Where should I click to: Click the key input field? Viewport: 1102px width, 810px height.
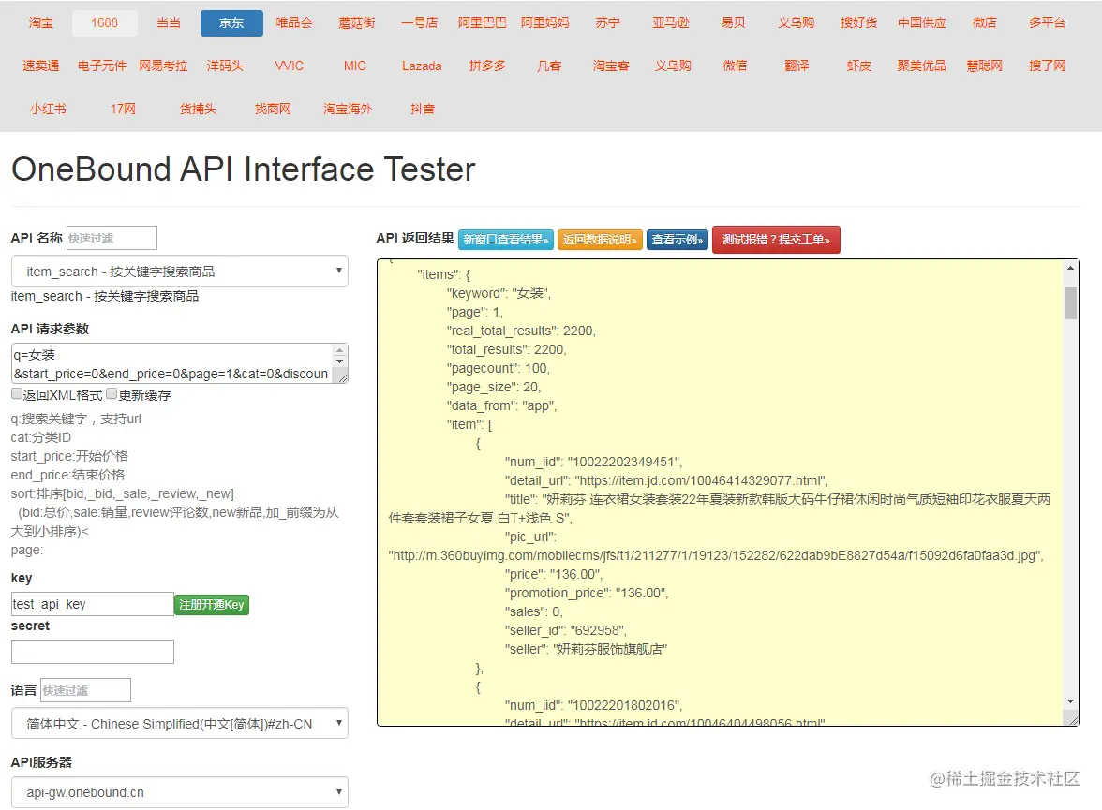tap(93, 604)
